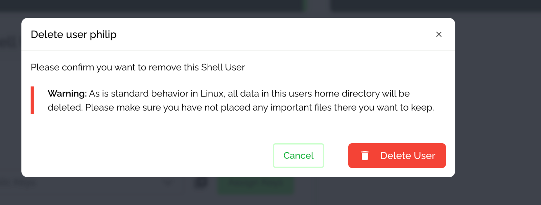Click the blurred green button behind the dialog
The width and height of the screenshot is (541, 205).
point(256,184)
